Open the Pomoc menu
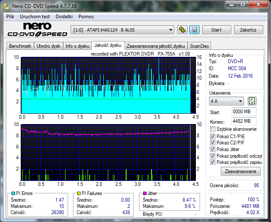The image size is (271, 222). (x=86, y=17)
